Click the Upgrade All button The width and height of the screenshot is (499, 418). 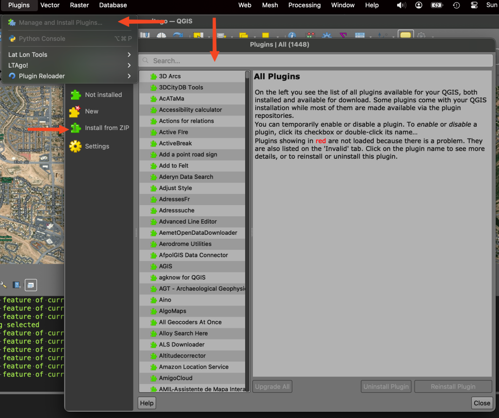(x=272, y=386)
